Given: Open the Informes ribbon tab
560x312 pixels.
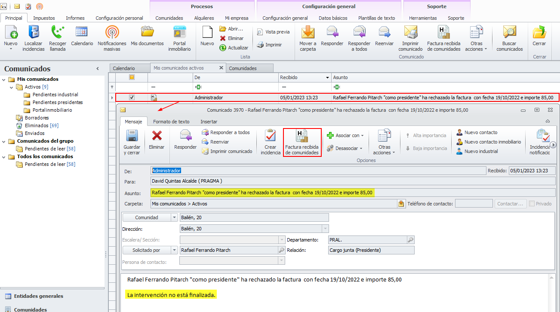Looking at the screenshot, I should point(75,18).
